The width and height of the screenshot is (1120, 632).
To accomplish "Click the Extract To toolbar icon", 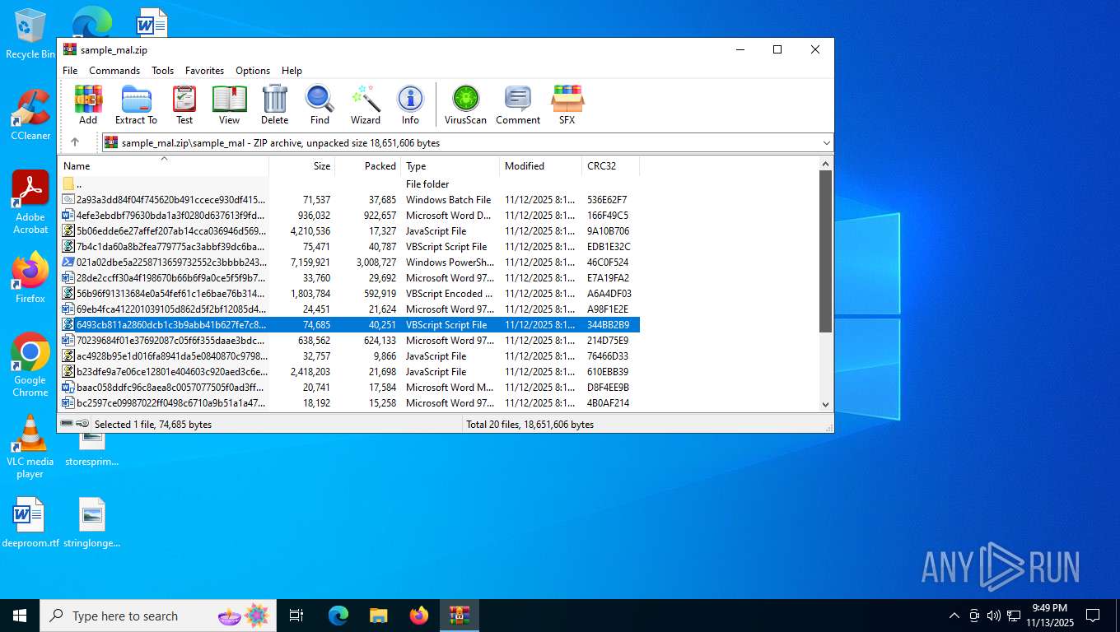I will click(x=136, y=105).
